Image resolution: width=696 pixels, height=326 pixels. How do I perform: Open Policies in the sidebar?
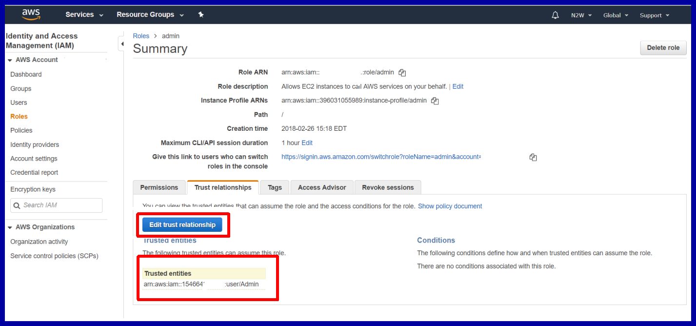click(21, 131)
